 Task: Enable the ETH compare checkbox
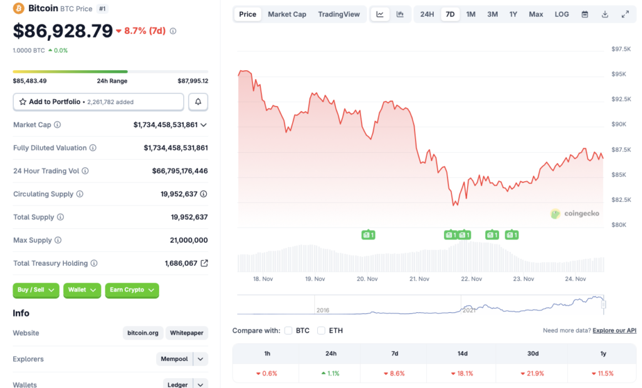click(x=322, y=330)
